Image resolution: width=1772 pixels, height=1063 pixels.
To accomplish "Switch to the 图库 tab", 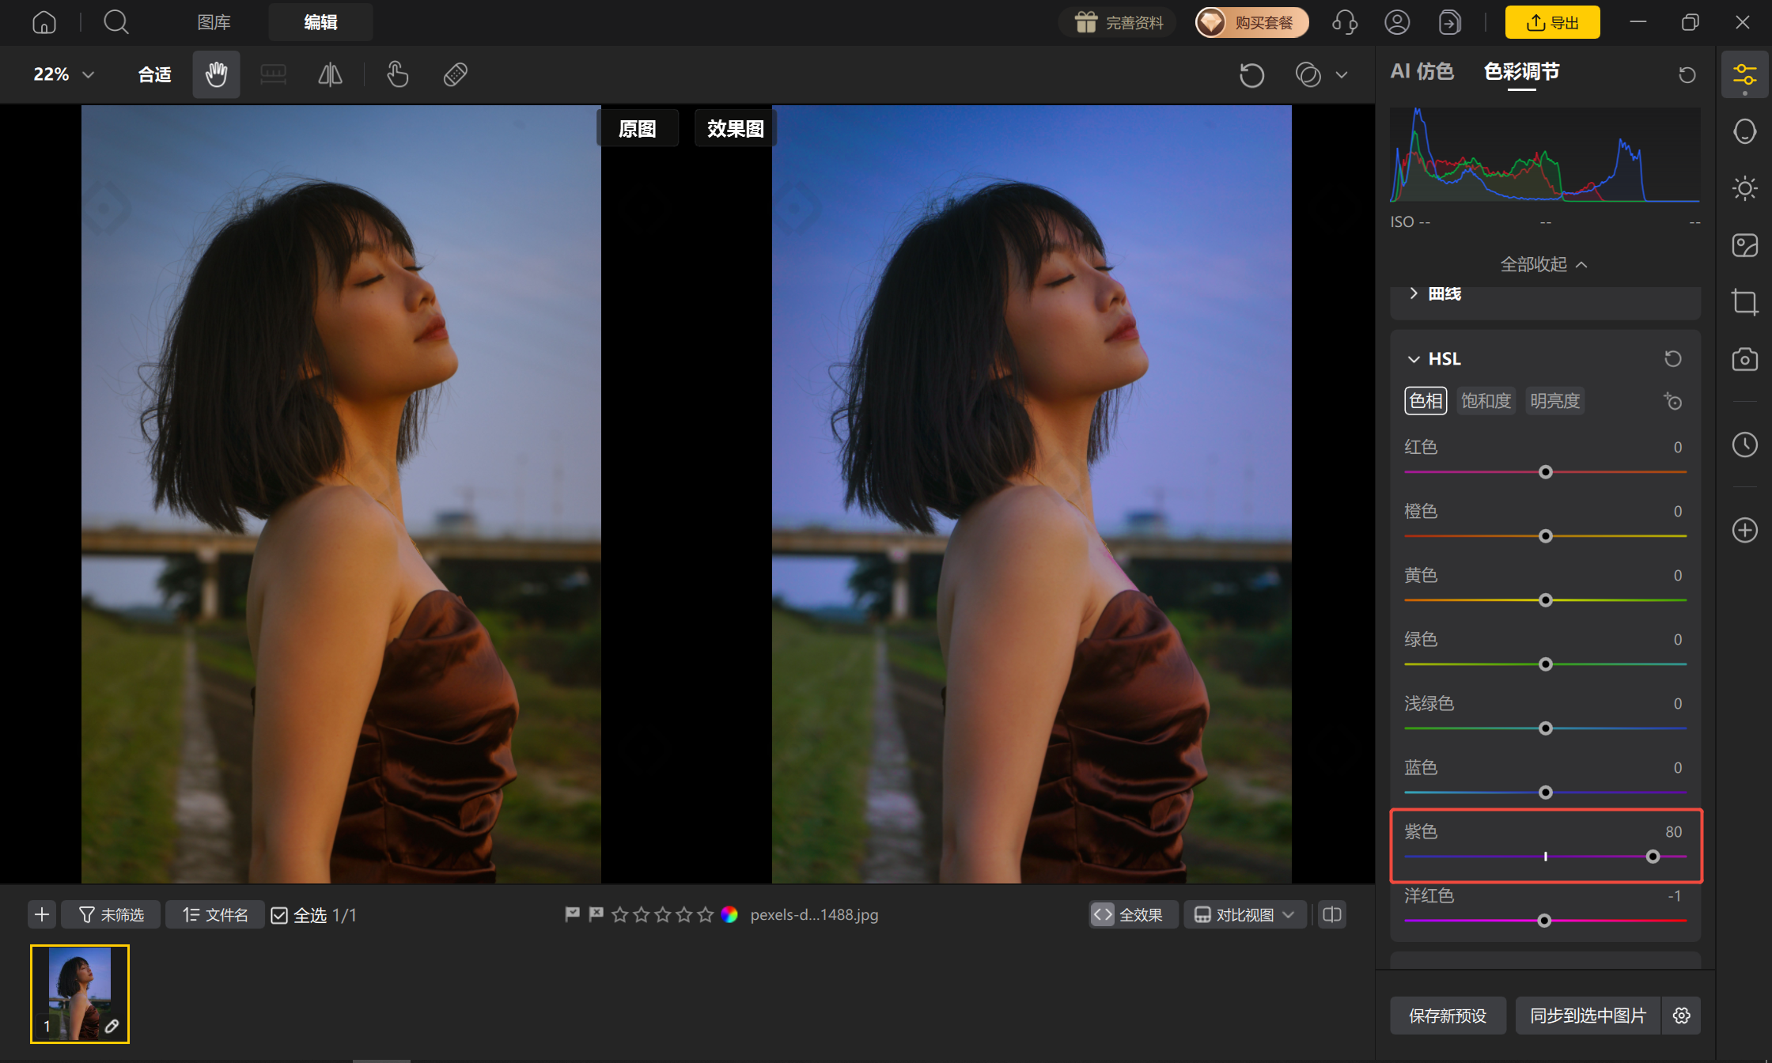I will pyautogui.click(x=214, y=22).
